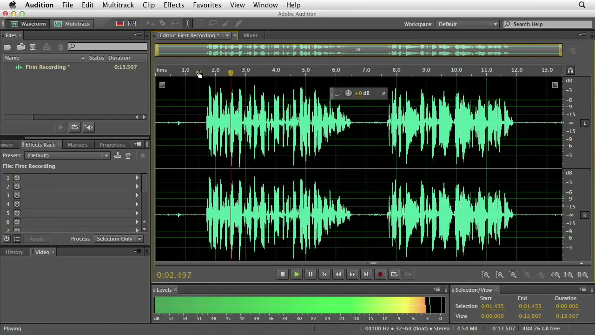This screenshot has width=595, height=335.
Task: Fast forward the audio
Action: 352,275
